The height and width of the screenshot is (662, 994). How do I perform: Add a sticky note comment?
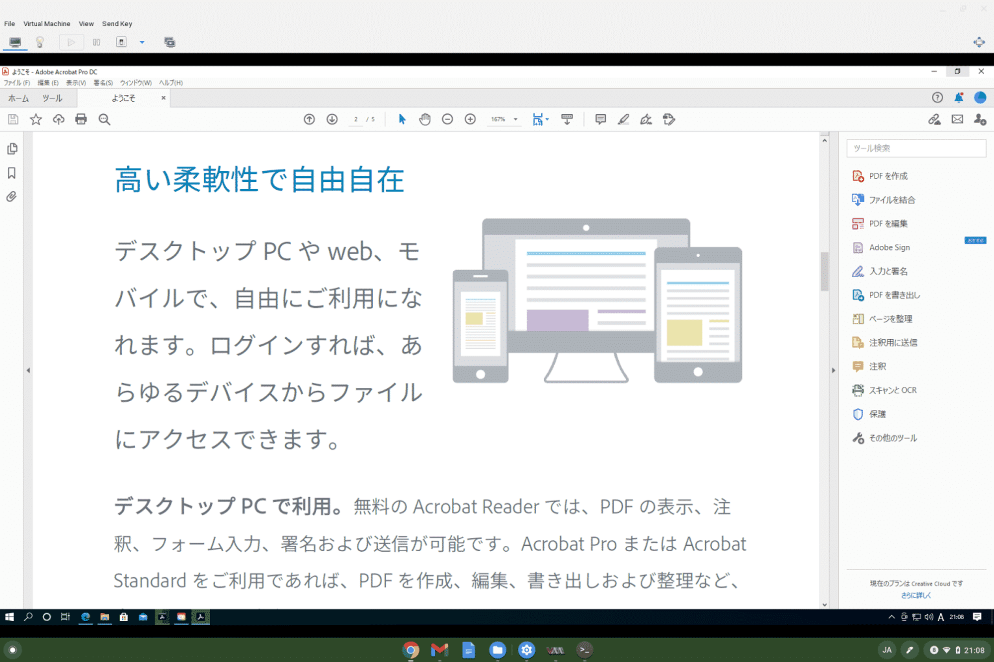(600, 119)
